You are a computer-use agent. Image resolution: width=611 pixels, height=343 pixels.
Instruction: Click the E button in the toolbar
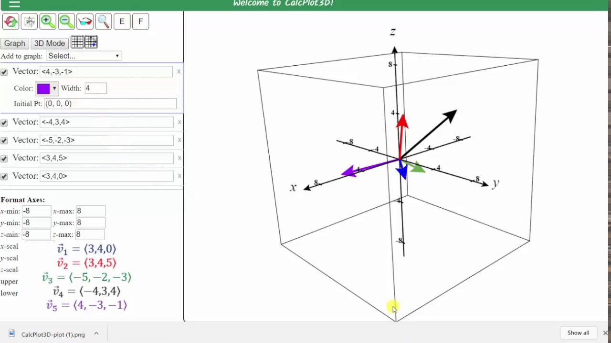pyautogui.click(x=122, y=21)
